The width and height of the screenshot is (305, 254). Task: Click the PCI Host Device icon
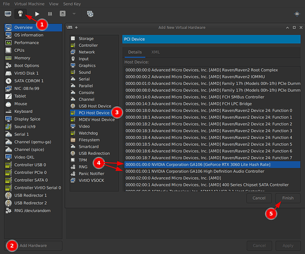click(73, 113)
